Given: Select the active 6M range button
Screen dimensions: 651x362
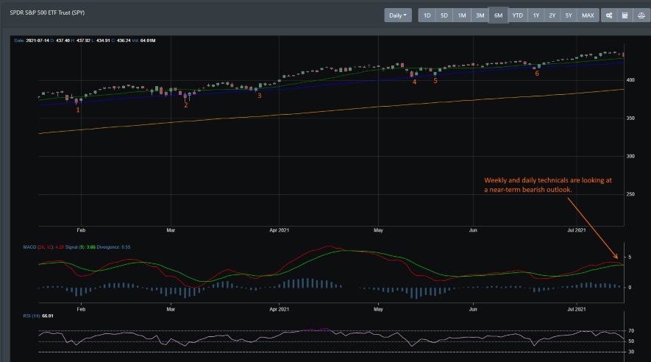Looking at the screenshot, I should pyautogui.click(x=498, y=15).
